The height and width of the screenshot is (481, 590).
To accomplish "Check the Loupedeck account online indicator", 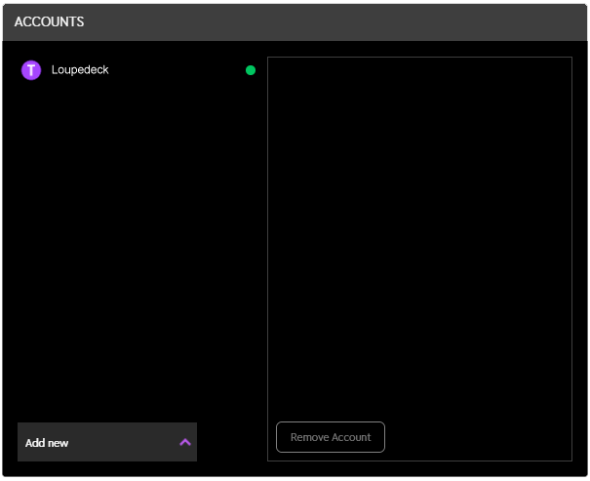I will pyautogui.click(x=251, y=70).
